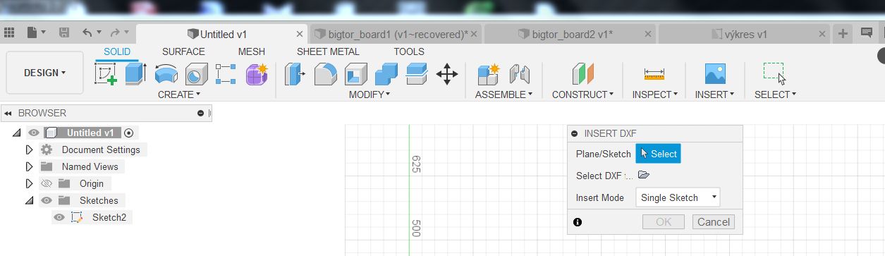Click the folder icon to select DXF
Screen dimensions: 885x256
[x=643, y=176]
